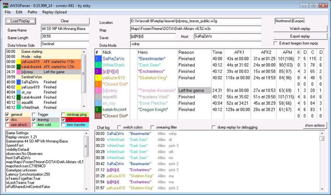Screen dimensions: 331x195
Task: Click the teal color swatch for WhiteShark
Action: click(x=98, y=65)
